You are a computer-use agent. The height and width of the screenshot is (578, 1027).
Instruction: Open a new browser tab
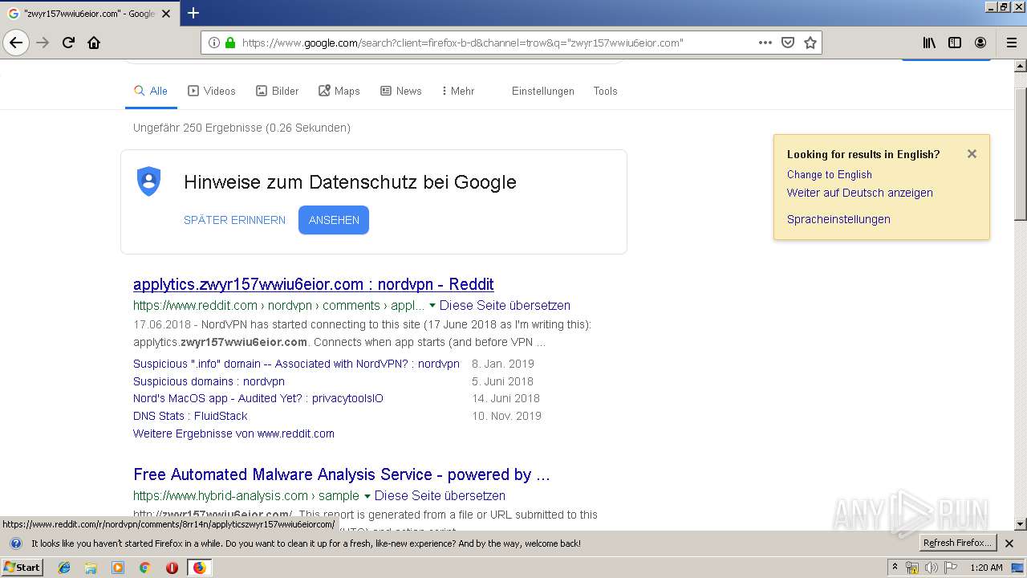pos(193,13)
